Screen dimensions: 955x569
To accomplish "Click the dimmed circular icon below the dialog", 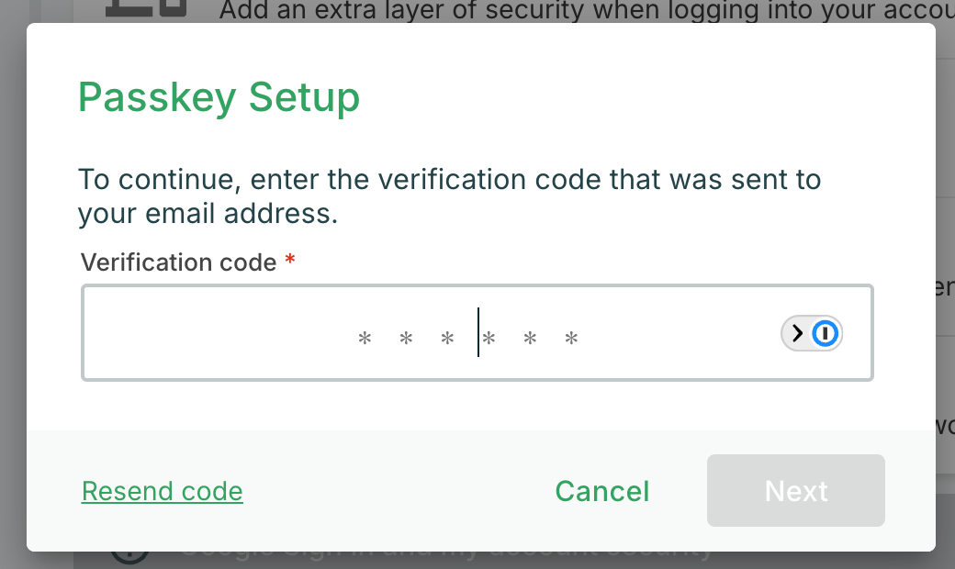I will coord(129,556).
